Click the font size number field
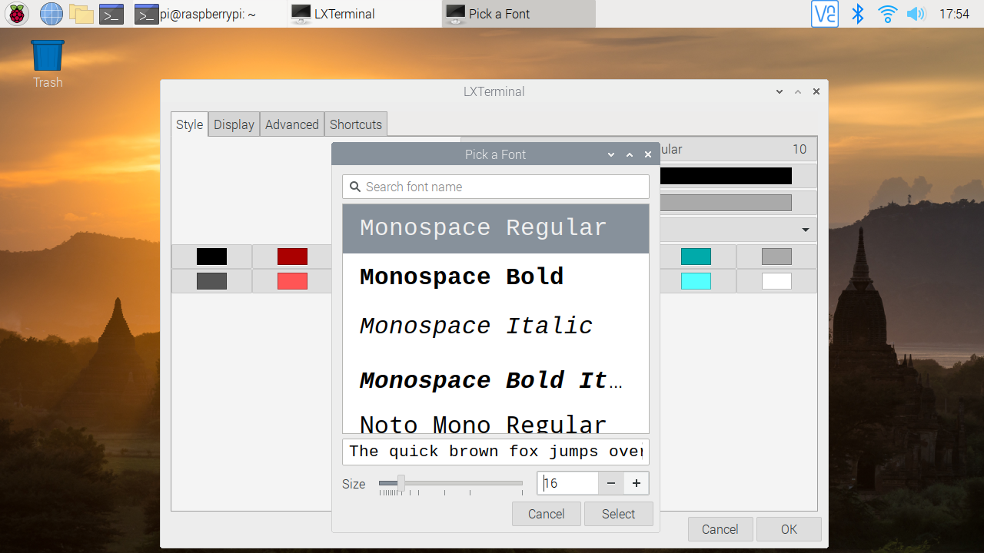This screenshot has height=553, width=984. pos(567,483)
